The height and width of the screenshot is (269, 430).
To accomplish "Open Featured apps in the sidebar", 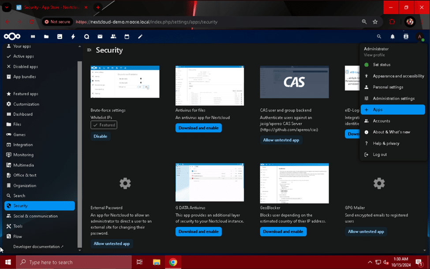I will pos(40,94).
